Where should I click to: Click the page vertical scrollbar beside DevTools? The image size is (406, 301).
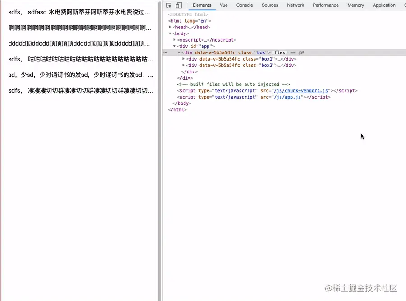(160, 150)
